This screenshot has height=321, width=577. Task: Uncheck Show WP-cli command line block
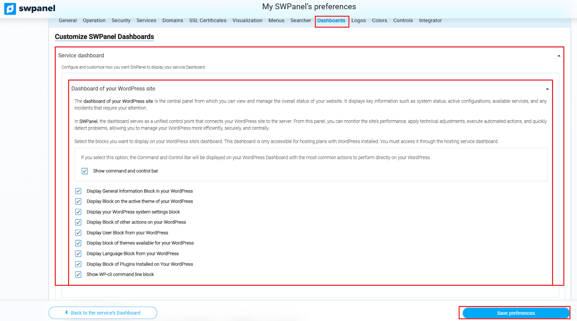click(78, 275)
